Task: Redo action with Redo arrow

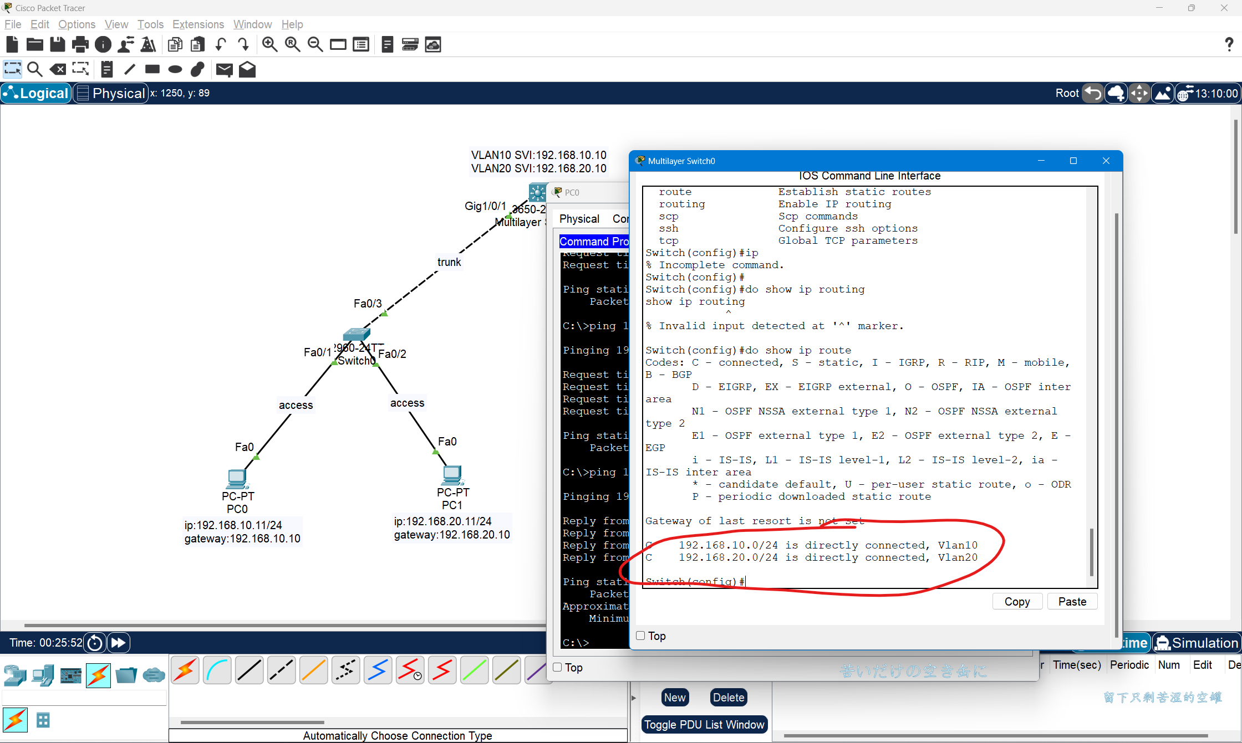Action: pyautogui.click(x=243, y=44)
